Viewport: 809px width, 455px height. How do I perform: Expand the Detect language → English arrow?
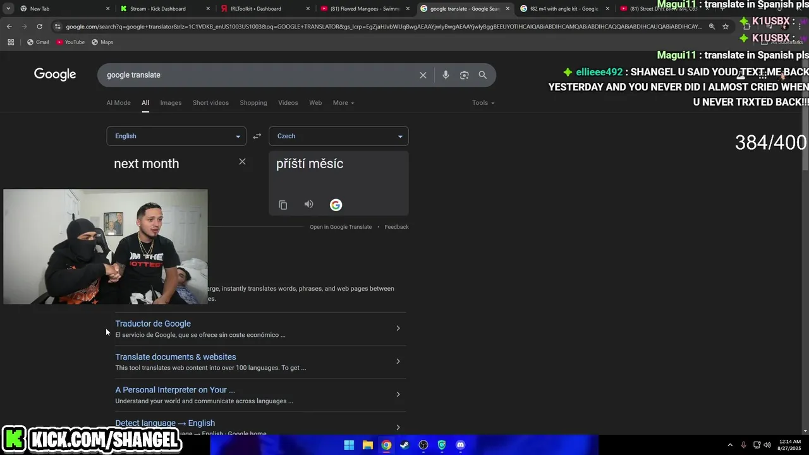coord(398,427)
